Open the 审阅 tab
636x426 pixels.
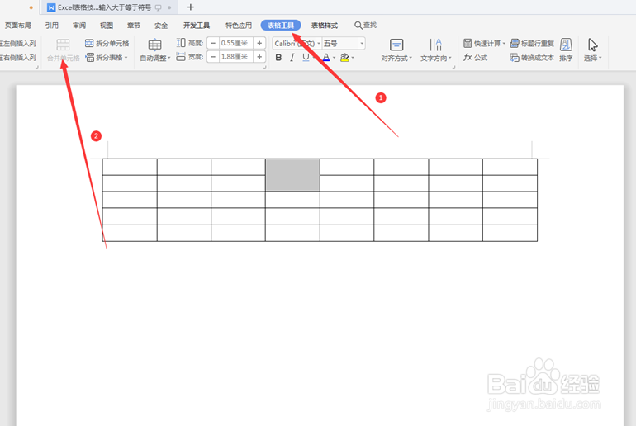79,26
